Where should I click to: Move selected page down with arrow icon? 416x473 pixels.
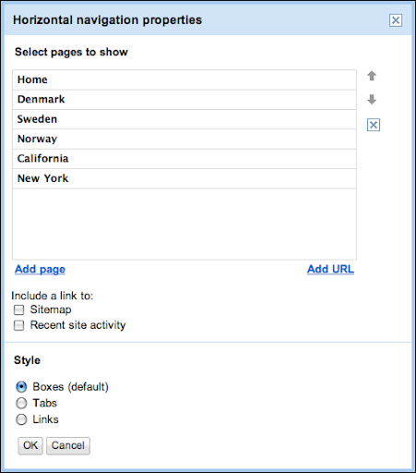pos(372,99)
